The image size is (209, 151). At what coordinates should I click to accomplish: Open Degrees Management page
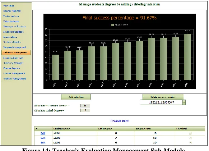[14, 47]
